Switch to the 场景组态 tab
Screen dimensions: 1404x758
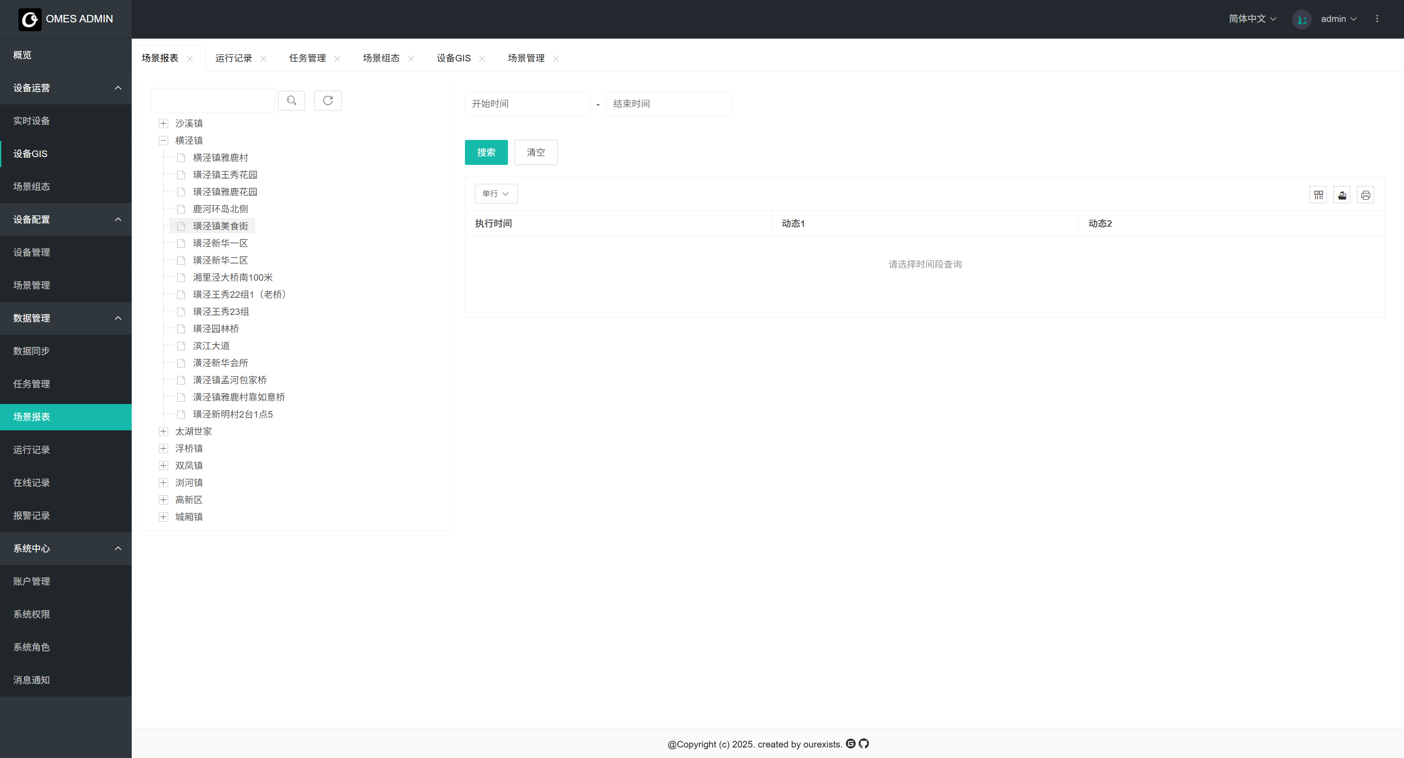381,58
